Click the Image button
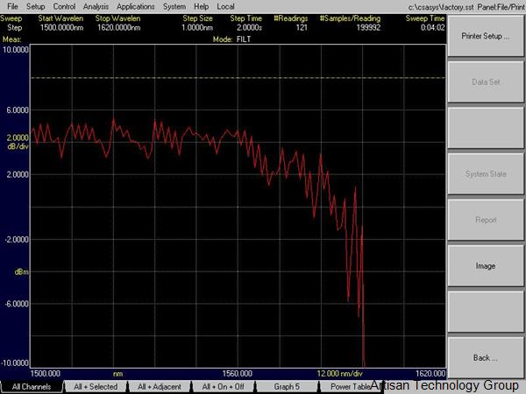This screenshot has height=394, width=526. click(485, 265)
